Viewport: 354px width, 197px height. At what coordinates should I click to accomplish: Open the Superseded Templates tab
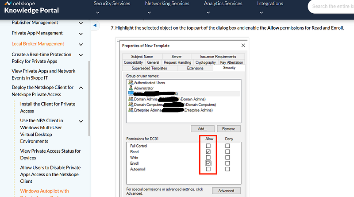point(150,68)
